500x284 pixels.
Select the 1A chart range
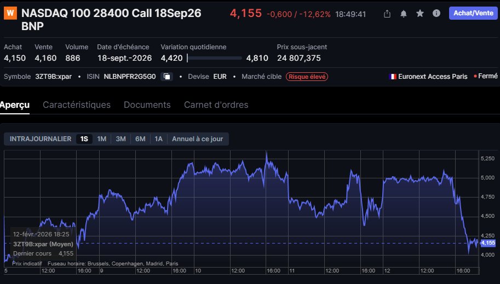click(158, 139)
